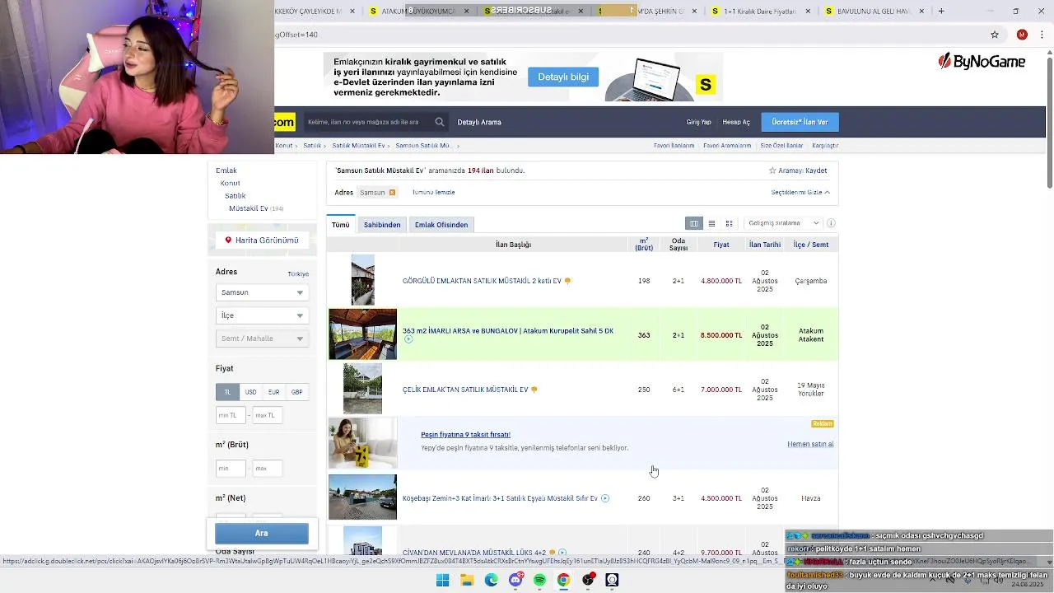Click the min TL price field

tap(231, 415)
